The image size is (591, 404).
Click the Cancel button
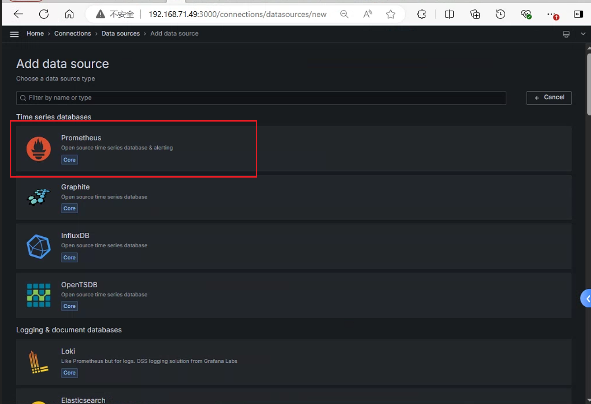pyautogui.click(x=549, y=98)
